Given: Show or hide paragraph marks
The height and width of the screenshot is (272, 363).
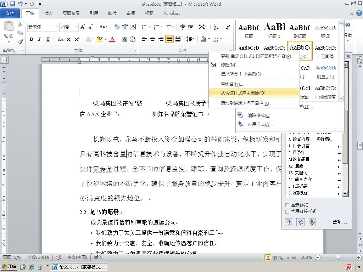Looking at the screenshot, I should click(228, 27).
